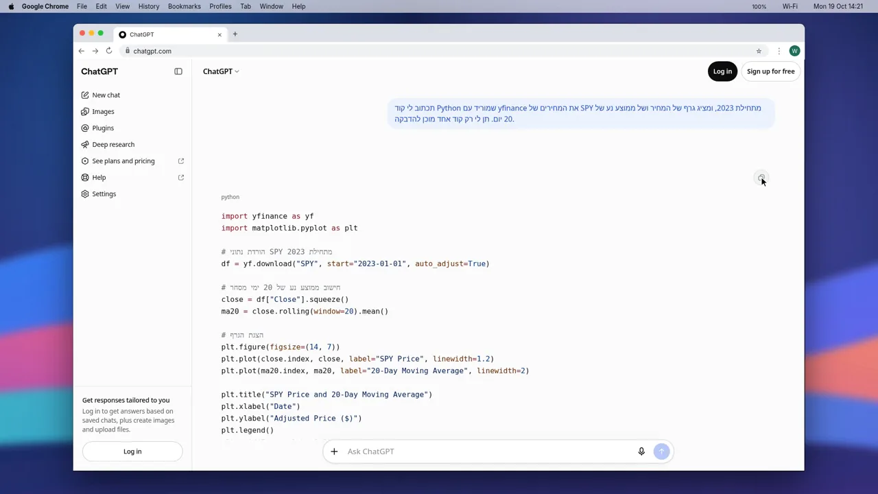Open Settings in the sidebar

(104, 194)
